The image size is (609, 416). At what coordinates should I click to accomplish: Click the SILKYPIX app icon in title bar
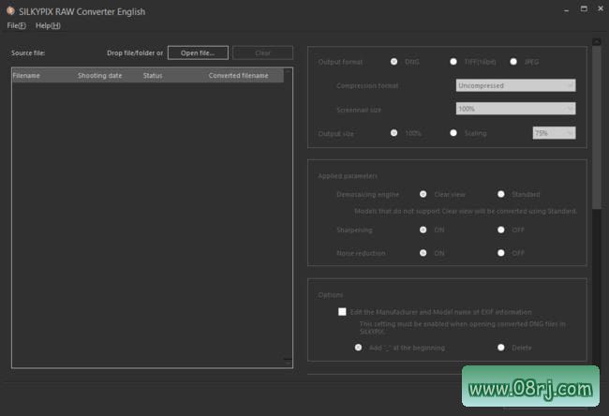(x=10, y=11)
